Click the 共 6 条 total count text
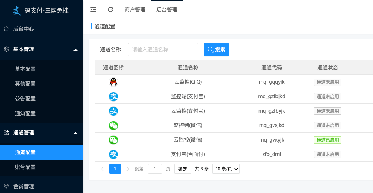The width and height of the screenshot is (373, 193). tap(202, 169)
